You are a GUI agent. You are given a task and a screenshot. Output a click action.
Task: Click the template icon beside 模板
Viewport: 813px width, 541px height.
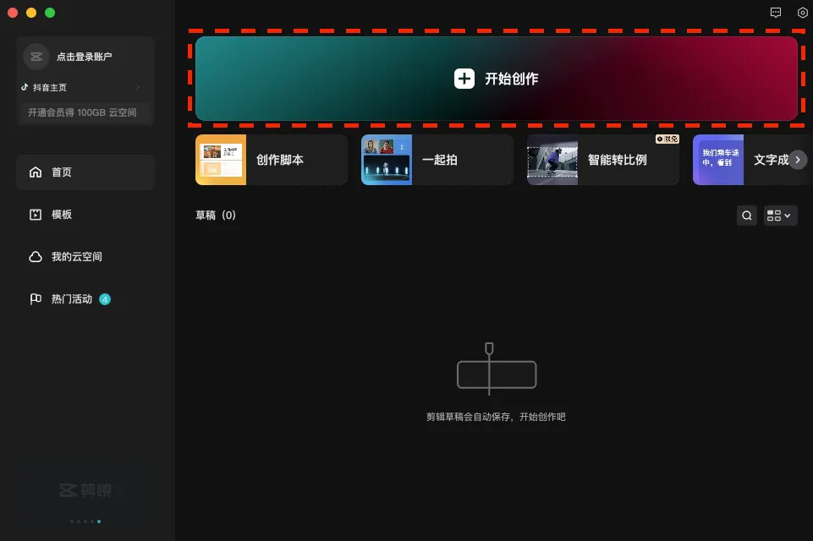[36, 215]
